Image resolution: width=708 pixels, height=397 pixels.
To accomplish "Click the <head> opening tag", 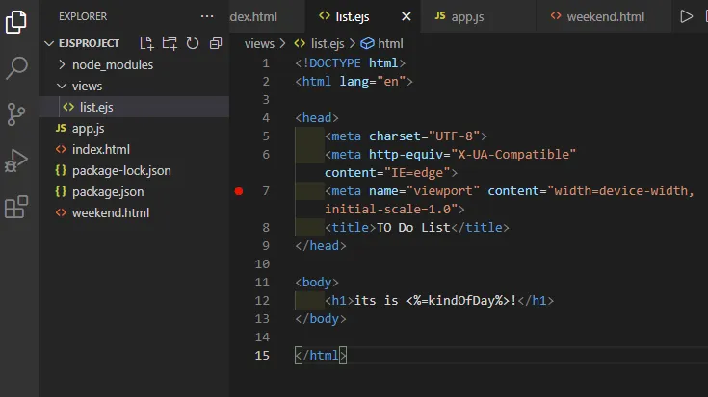I will [317, 118].
